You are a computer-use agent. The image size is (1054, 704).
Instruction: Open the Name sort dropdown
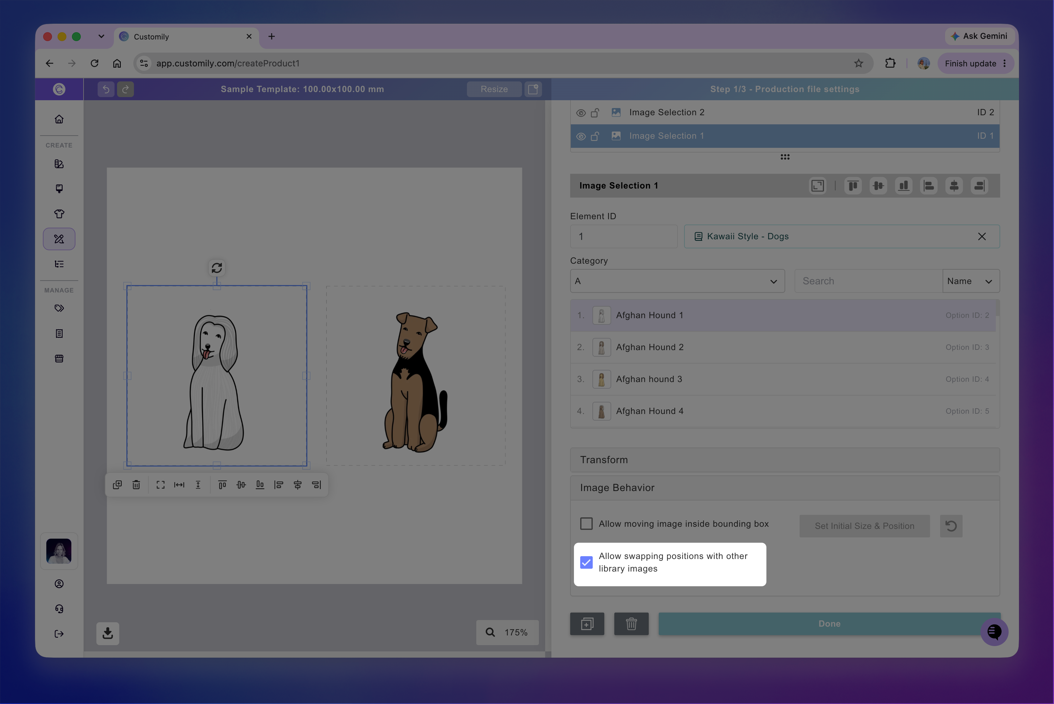click(971, 281)
